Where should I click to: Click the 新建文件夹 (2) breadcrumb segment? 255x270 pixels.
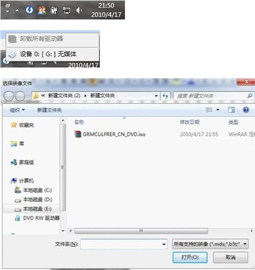coord(64,96)
